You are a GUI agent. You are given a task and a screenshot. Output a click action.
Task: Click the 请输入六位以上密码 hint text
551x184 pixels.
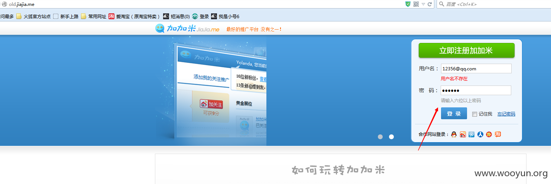pos(461,100)
